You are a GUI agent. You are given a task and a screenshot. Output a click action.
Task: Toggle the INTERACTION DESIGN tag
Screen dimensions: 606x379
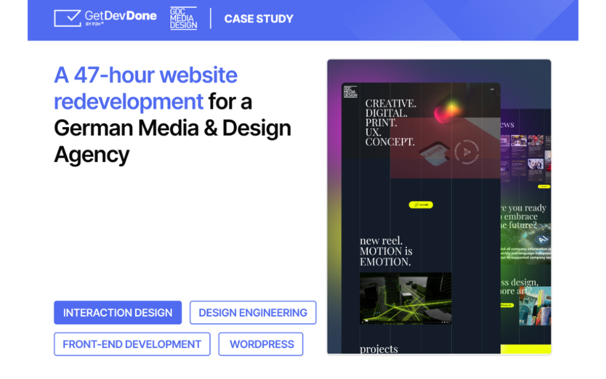[117, 312]
